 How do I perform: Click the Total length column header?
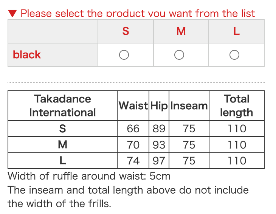tap(236, 105)
